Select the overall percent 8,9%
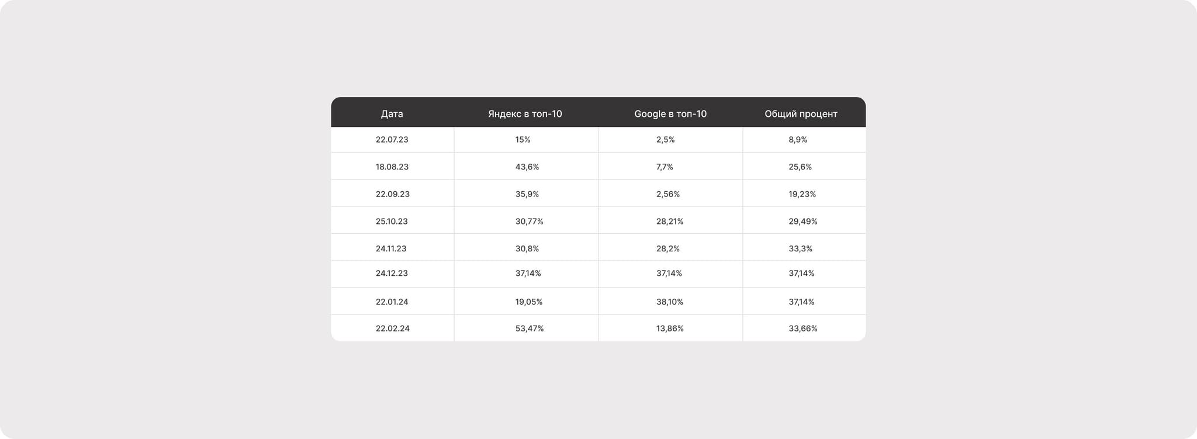1197x439 pixels. coord(797,140)
